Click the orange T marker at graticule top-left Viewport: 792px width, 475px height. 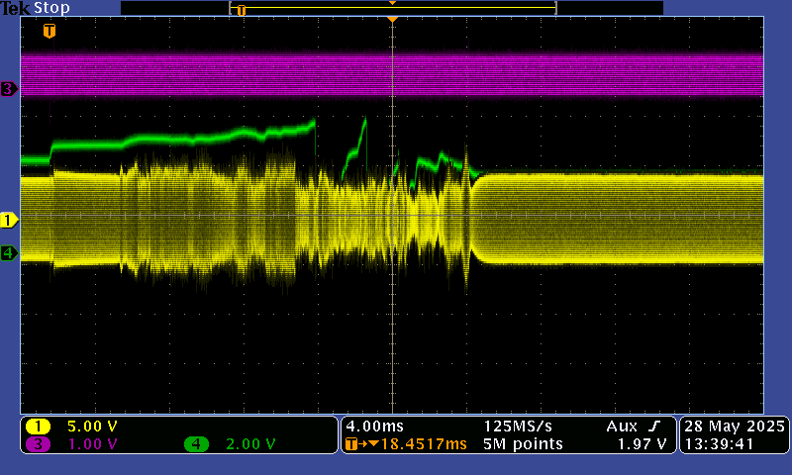tap(49, 31)
